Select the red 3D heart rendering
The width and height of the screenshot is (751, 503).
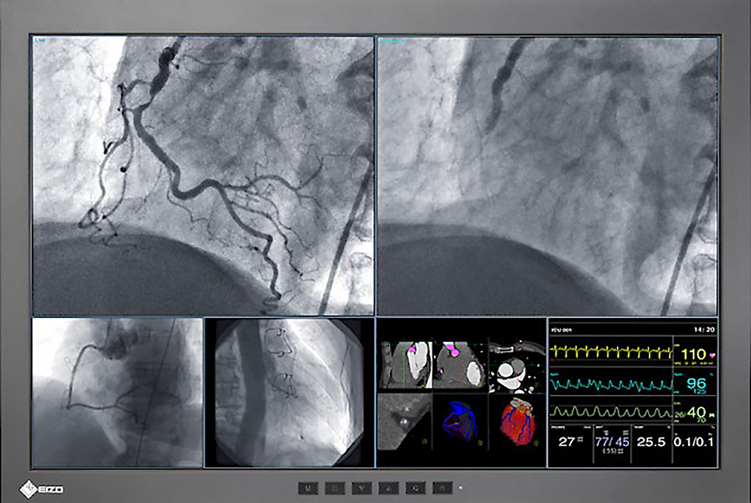click(517, 422)
